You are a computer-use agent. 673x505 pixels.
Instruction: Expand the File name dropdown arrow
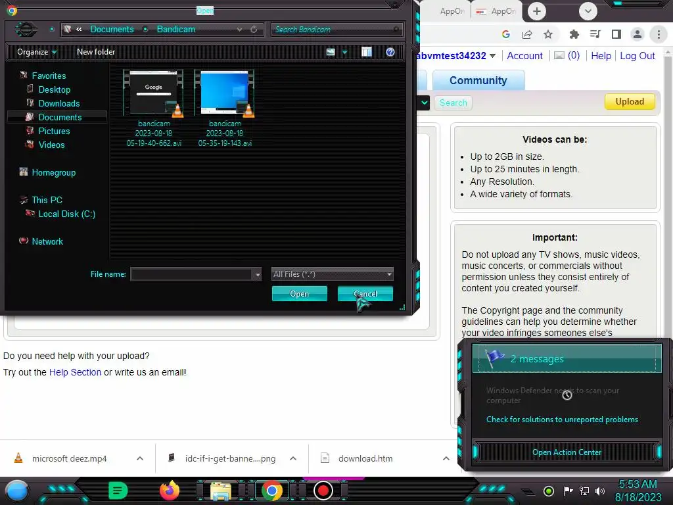click(258, 274)
